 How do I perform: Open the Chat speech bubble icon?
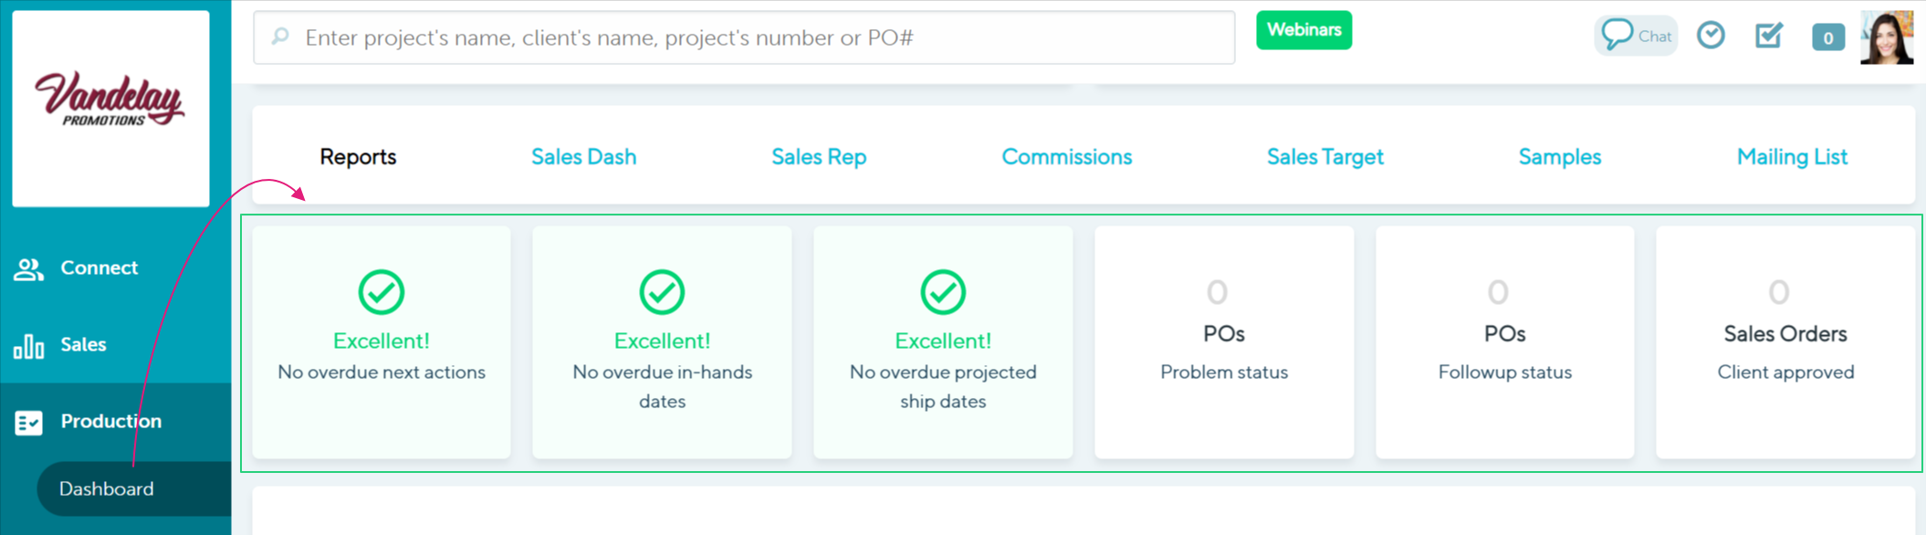(x=1617, y=35)
